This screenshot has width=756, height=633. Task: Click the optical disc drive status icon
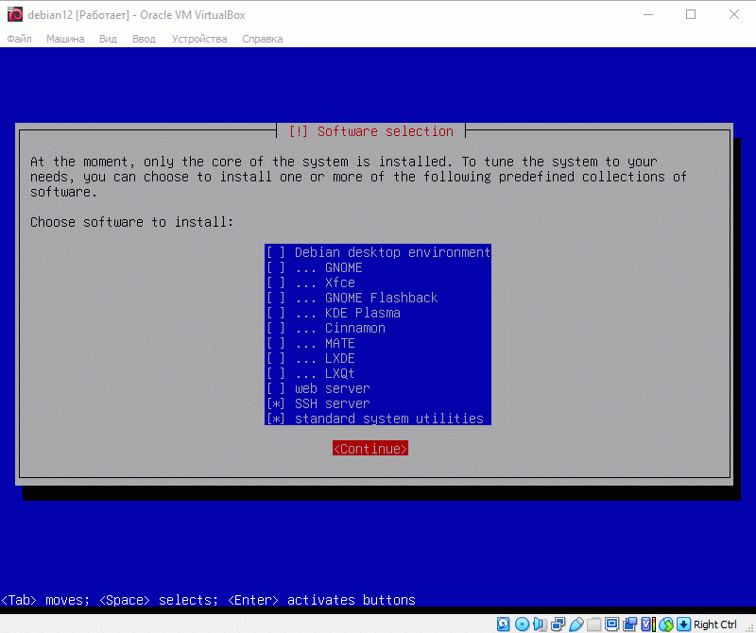coord(522,624)
